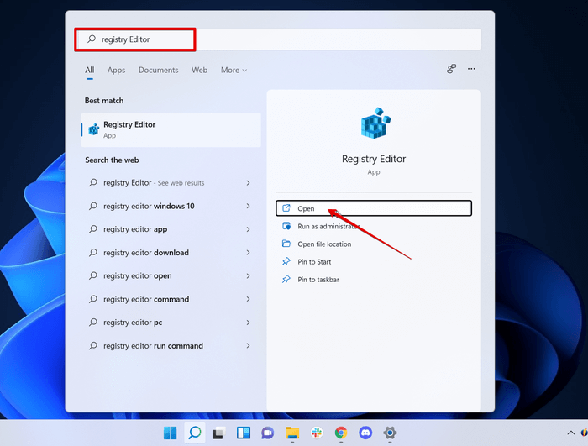Image resolution: width=588 pixels, height=446 pixels.
Task: Open the Windows Start button on taskbar
Action: [x=171, y=433]
